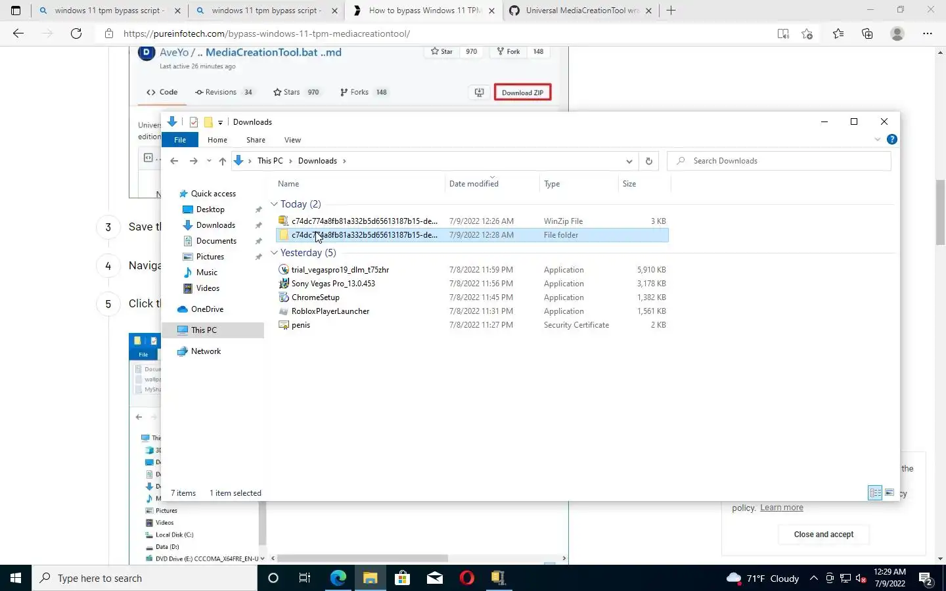
Task: Open the Home ribbon tab
Action: coord(217,140)
